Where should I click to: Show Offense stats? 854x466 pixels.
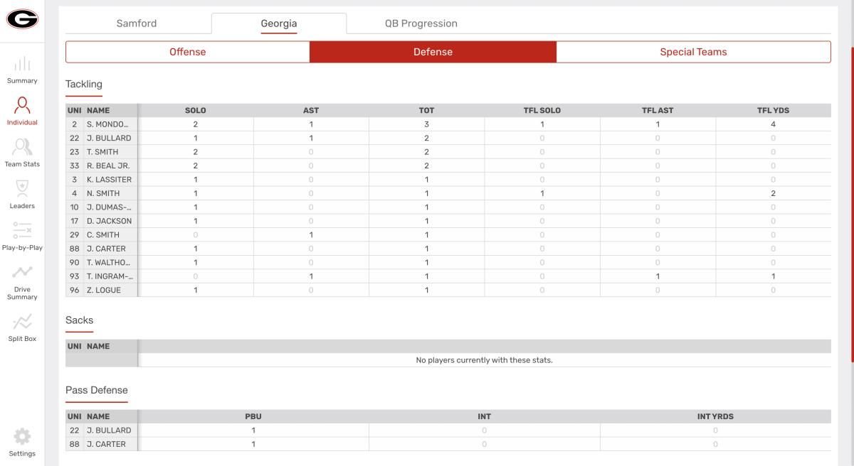[x=188, y=52]
